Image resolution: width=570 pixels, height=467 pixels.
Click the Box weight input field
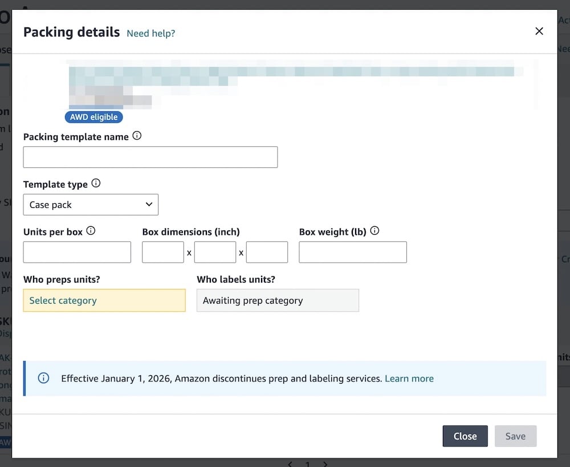pos(352,252)
